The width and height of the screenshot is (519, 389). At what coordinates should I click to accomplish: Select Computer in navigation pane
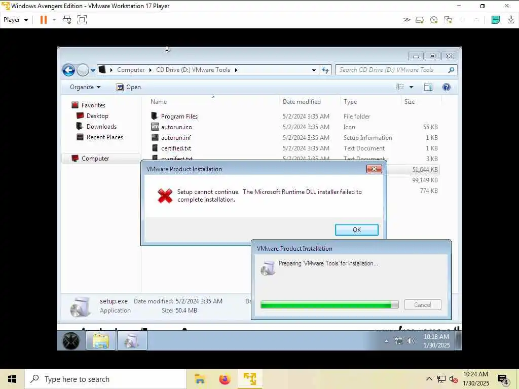click(x=95, y=158)
